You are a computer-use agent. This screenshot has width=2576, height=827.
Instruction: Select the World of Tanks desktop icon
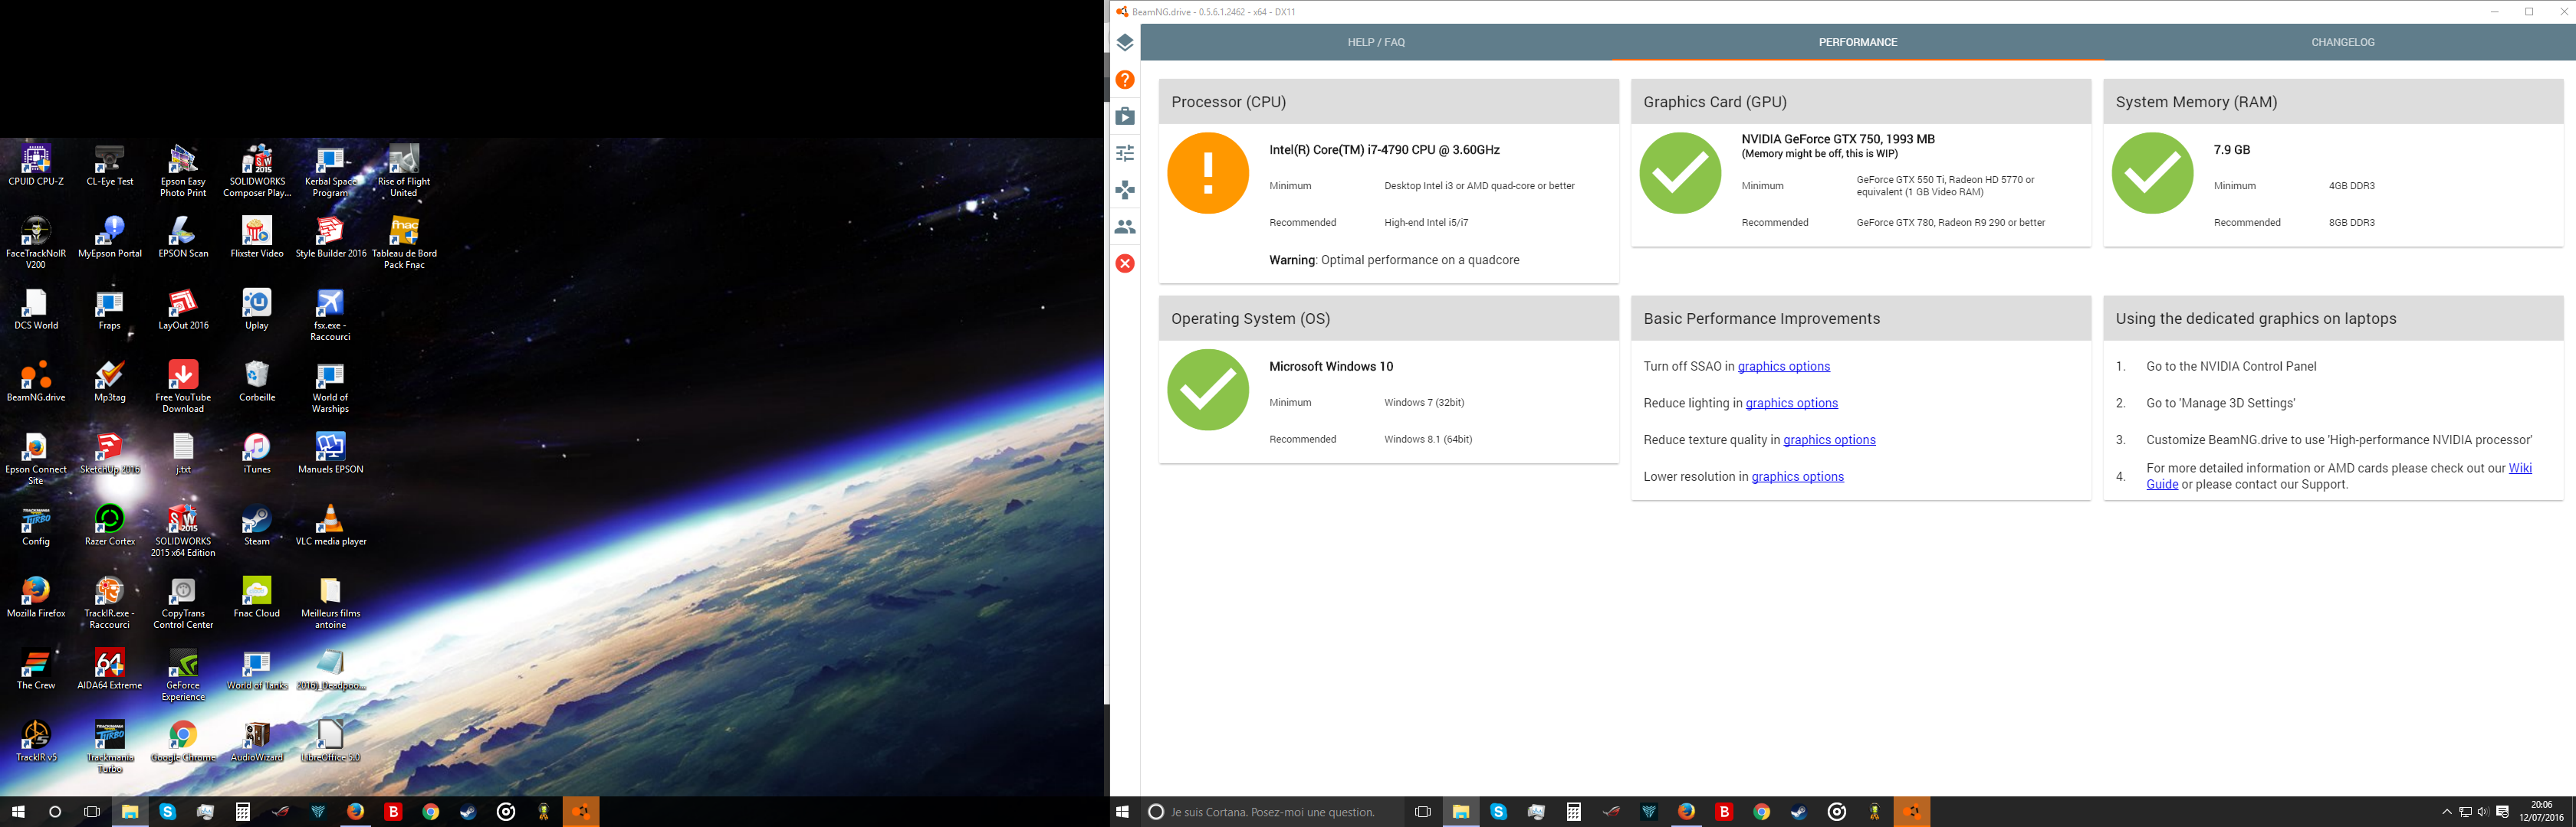coord(257,669)
